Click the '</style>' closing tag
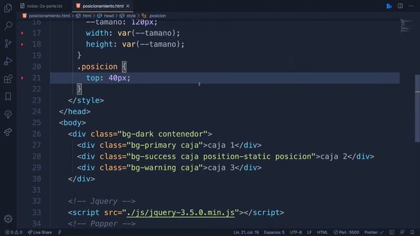 click(86, 100)
